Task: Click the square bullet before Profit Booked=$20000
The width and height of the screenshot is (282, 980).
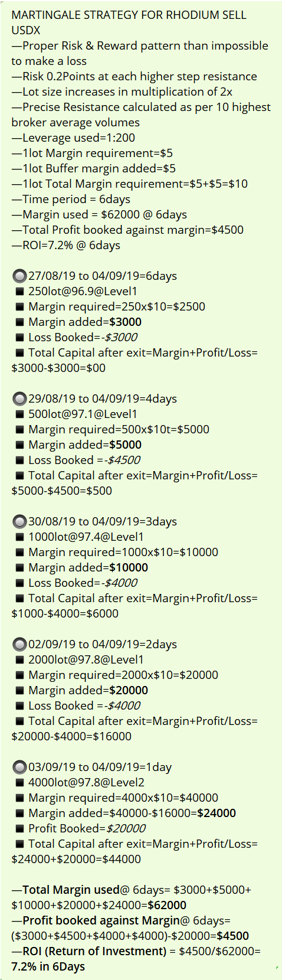Action: (19, 829)
